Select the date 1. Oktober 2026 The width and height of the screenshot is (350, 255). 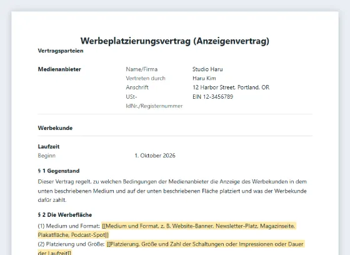click(x=155, y=156)
